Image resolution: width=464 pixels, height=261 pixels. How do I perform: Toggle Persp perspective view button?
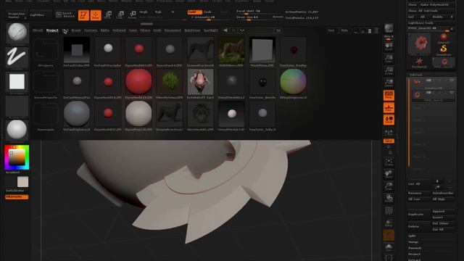coord(389,95)
